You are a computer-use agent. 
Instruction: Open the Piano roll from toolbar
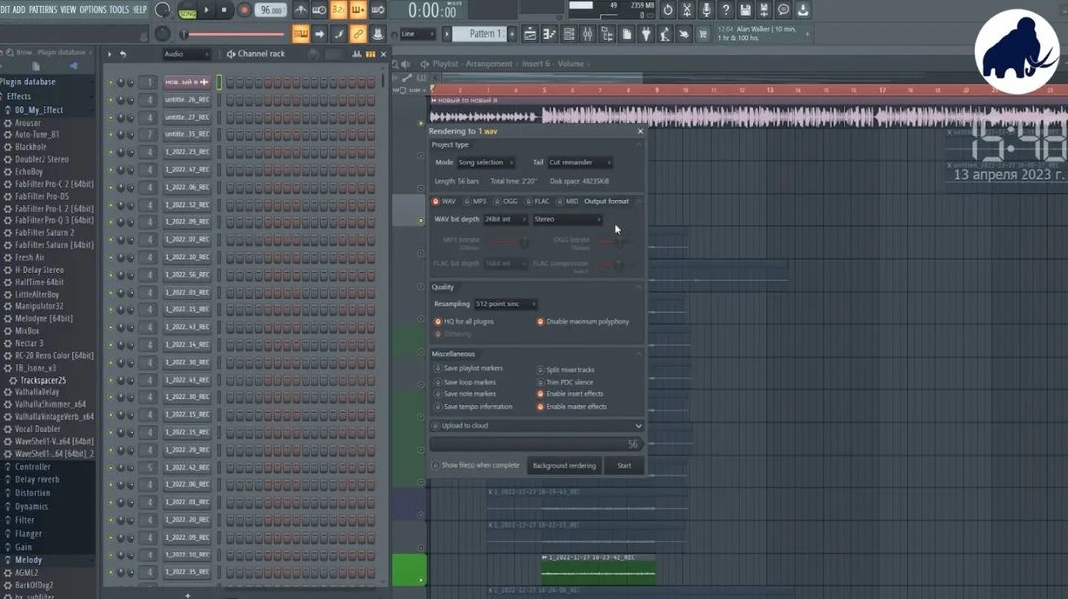549,34
